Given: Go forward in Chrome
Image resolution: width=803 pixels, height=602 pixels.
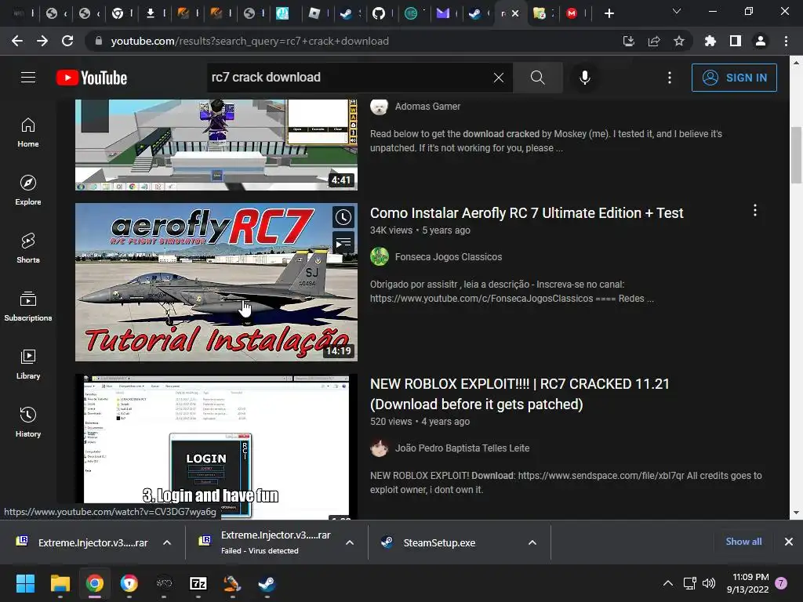Looking at the screenshot, I should [42, 41].
